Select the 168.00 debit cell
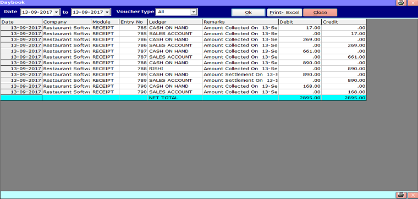The height and width of the screenshot is (199, 418). (x=300, y=86)
